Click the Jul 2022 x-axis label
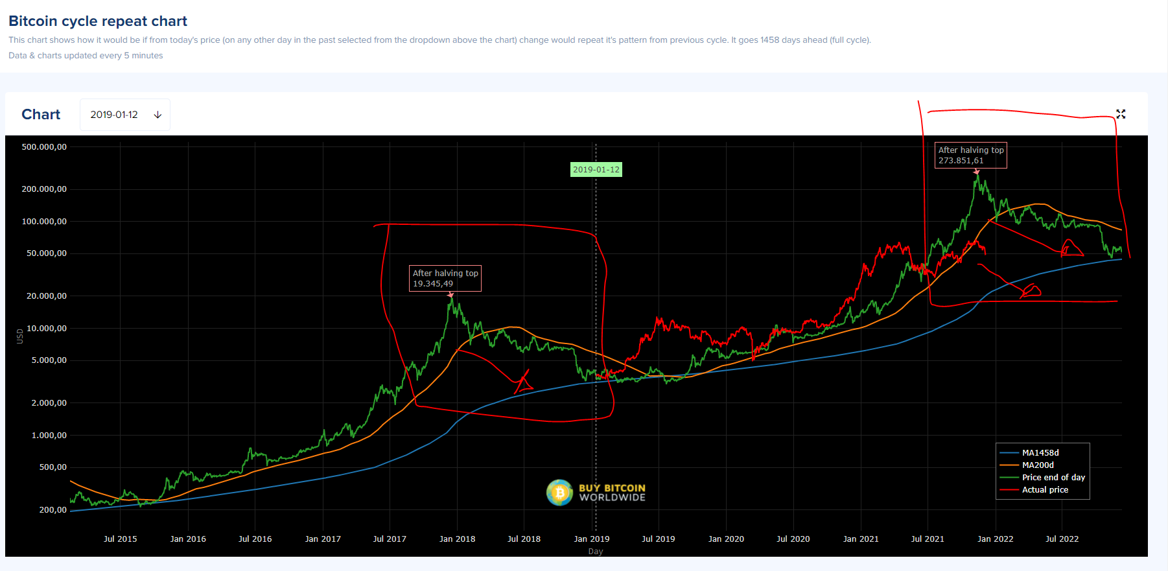Screen dimensions: 1168x571 (x=1062, y=539)
